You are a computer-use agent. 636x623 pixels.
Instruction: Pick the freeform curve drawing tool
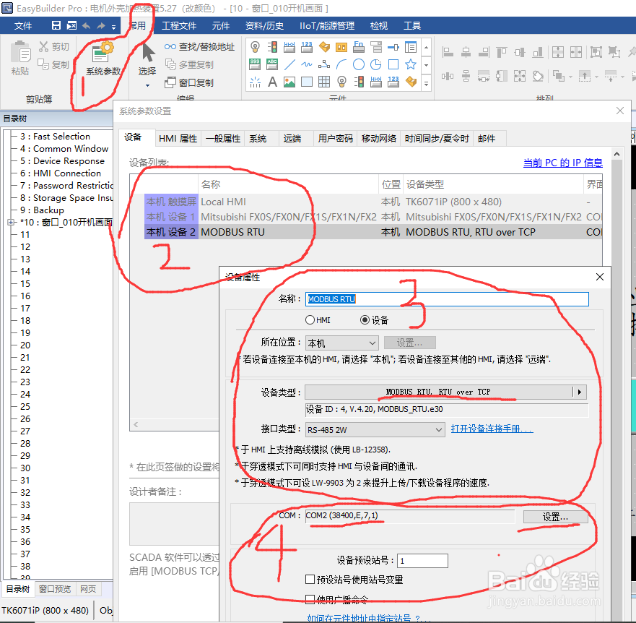pos(307,64)
